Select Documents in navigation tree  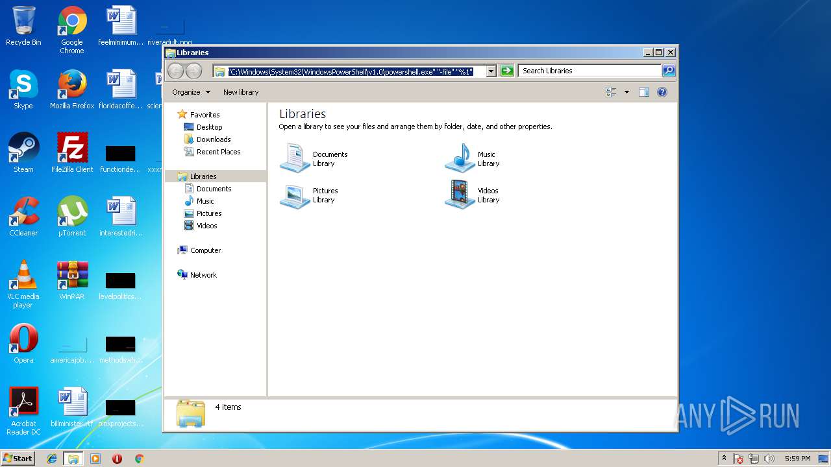208,189
